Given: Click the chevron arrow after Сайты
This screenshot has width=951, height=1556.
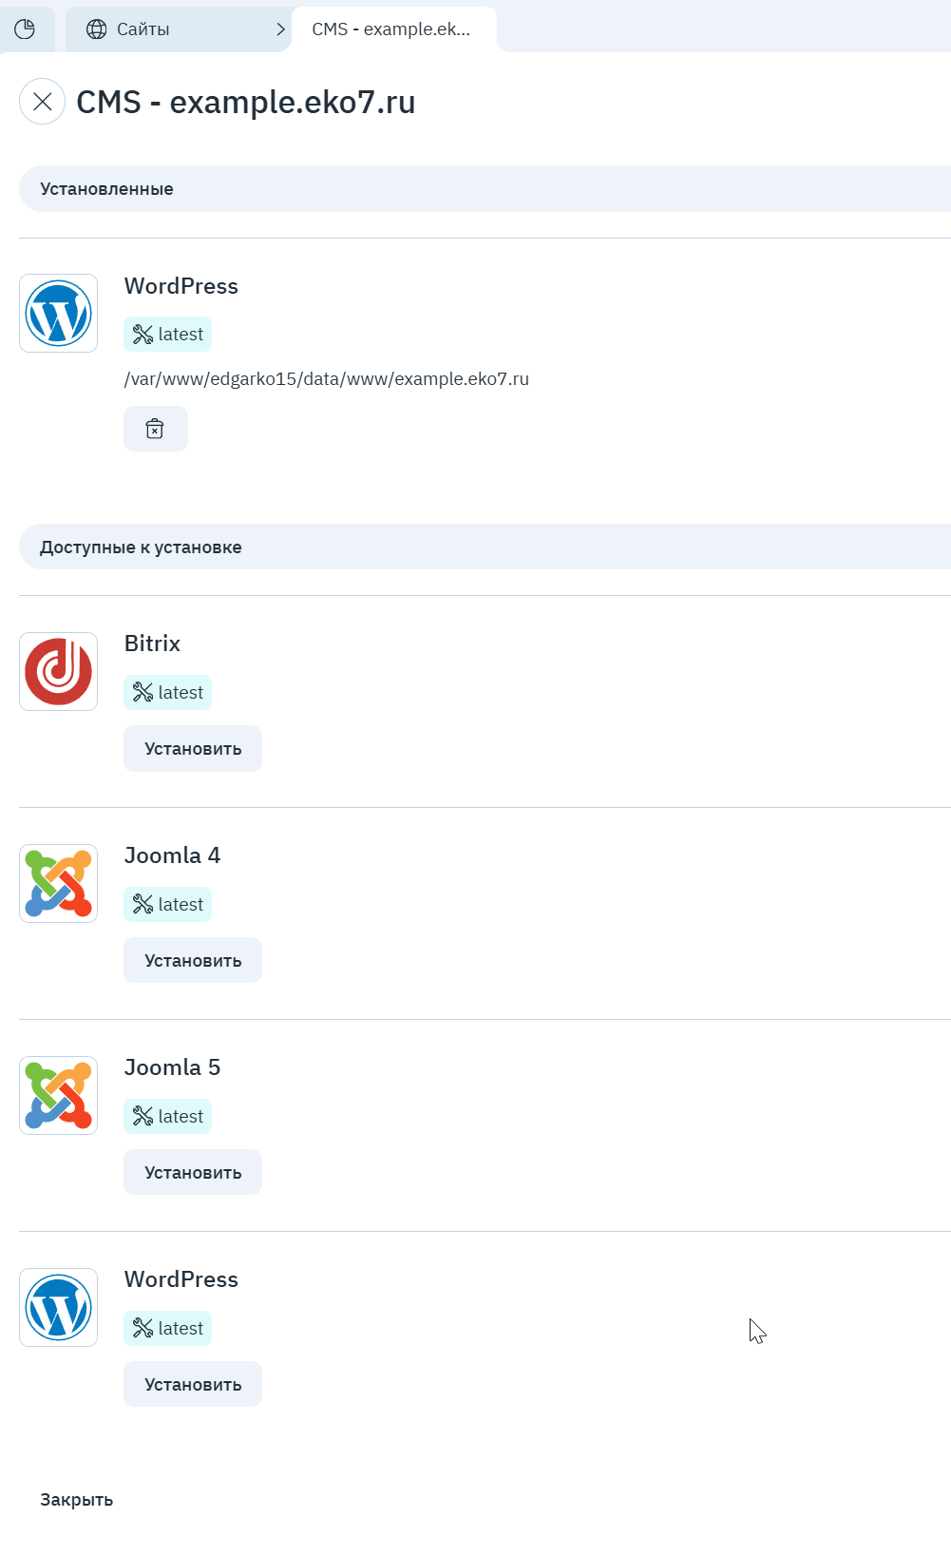Looking at the screenshot, I should tap(280, 29).
